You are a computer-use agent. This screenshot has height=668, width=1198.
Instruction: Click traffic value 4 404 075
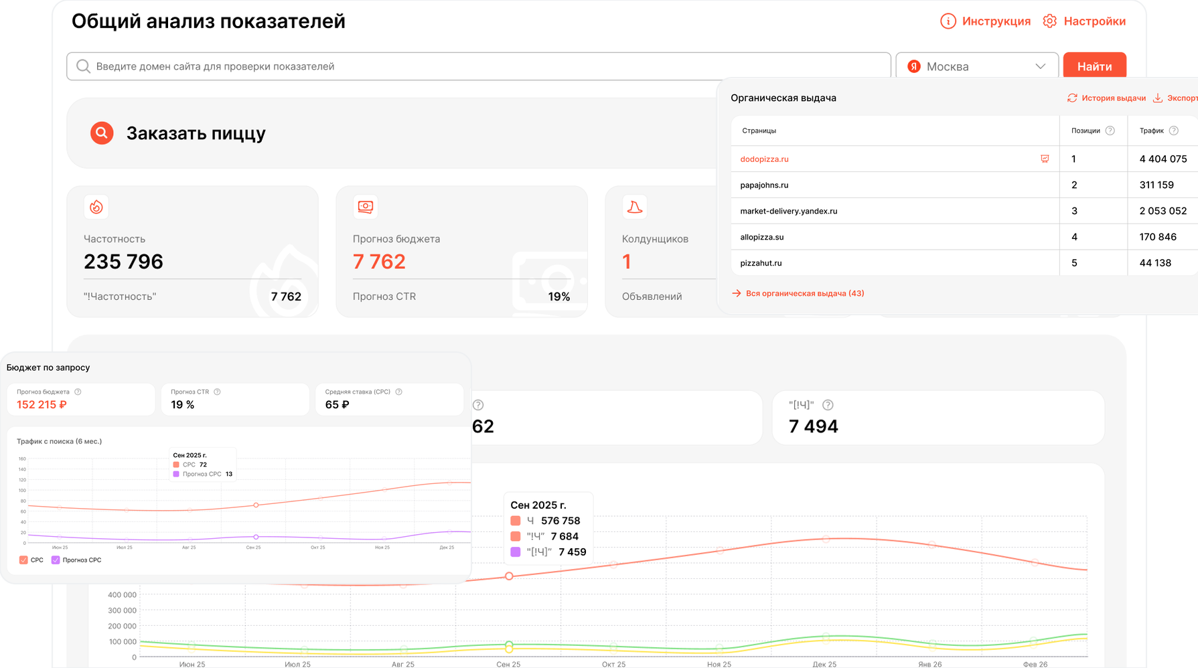[x=1163, y=159]
